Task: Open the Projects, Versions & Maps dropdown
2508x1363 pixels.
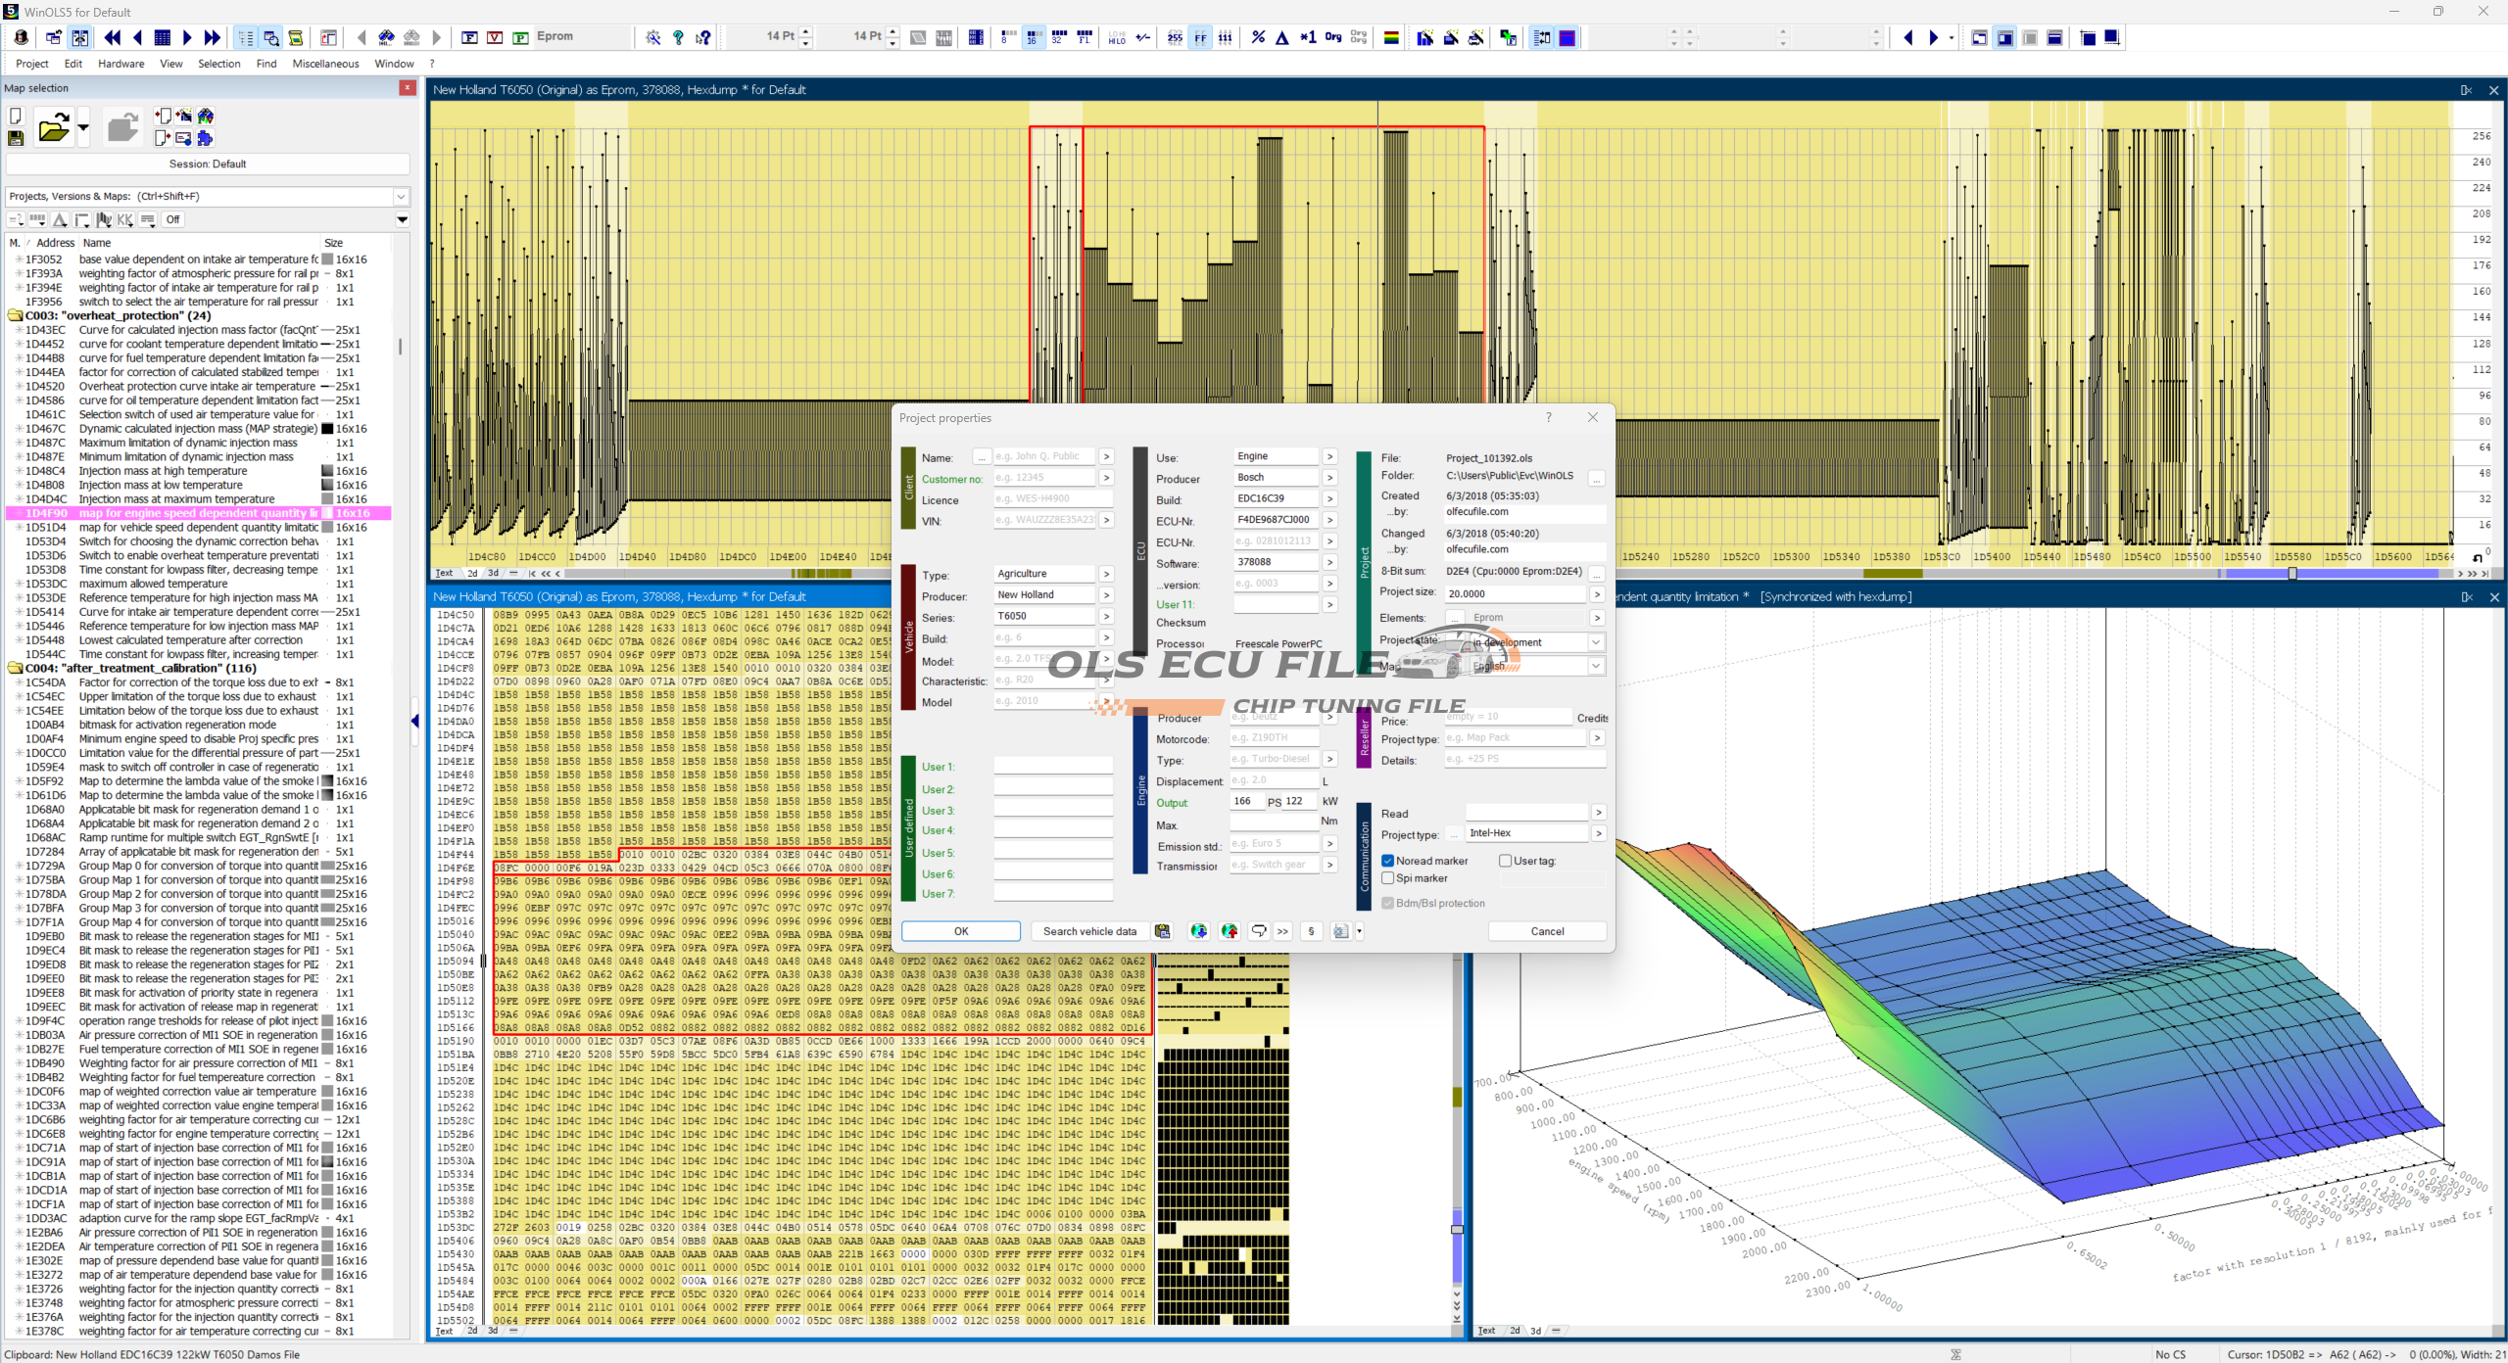Action: click(x=400, y=197)
